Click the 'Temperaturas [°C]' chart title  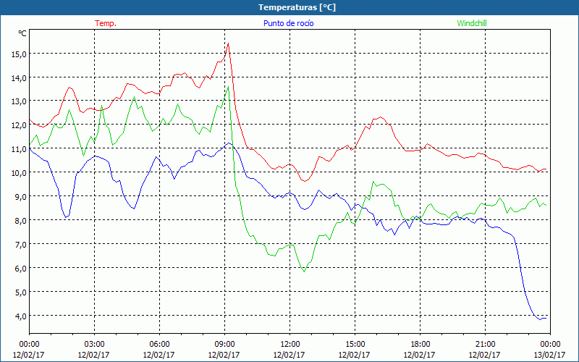pyautogui.click(x=297, y=7)
